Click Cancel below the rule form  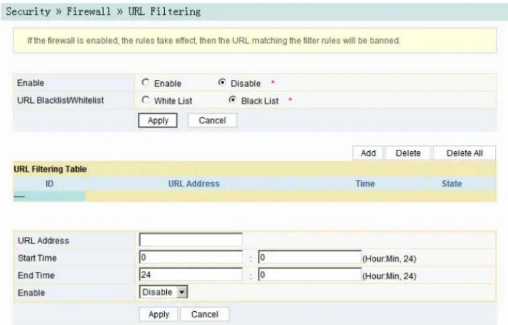pos(204,314)
